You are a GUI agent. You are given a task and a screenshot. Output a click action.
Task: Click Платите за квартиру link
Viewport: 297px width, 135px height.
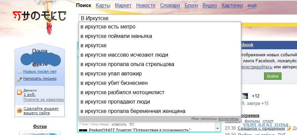coord(44,99)
